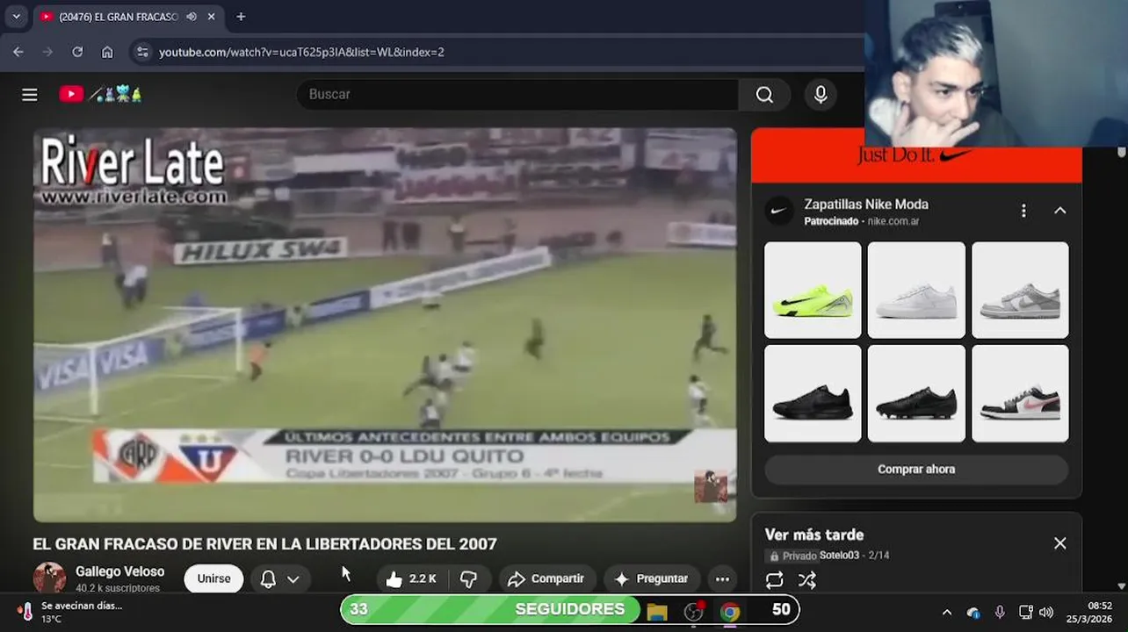Open the grey Dunk sneaker thumbnail
Viewport: 1128px width, 632px height.
point(1020,291)
